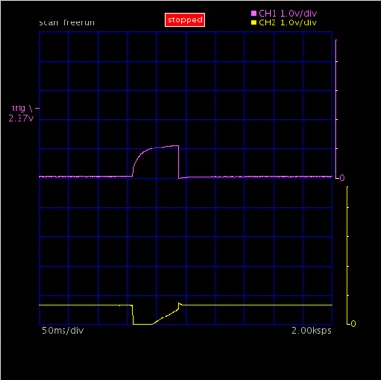Click the red stopped status button
381x380 pixels.
(x=185, y=20)
